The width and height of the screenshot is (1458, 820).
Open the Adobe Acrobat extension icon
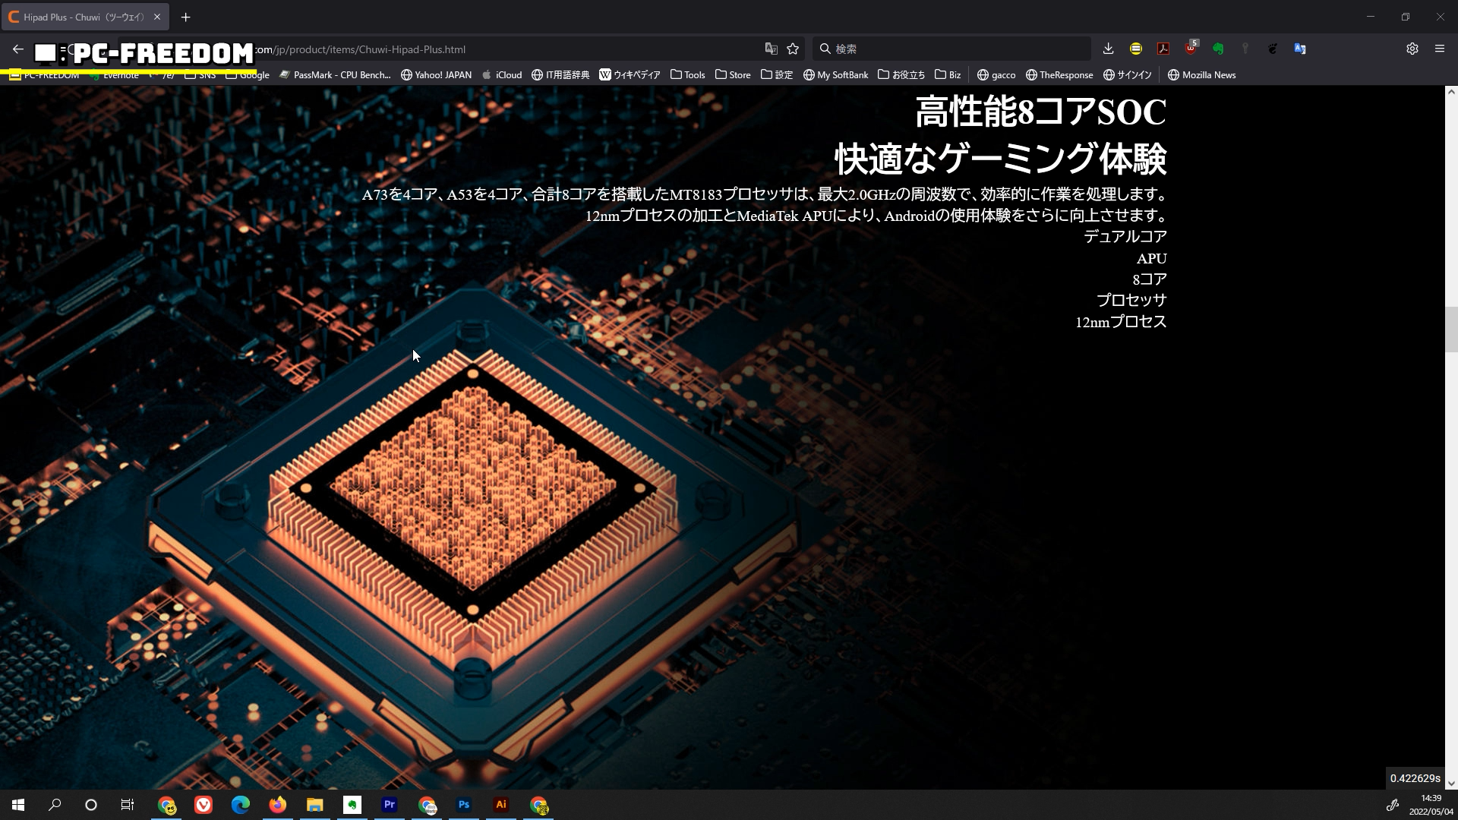tap(1163, 49)
